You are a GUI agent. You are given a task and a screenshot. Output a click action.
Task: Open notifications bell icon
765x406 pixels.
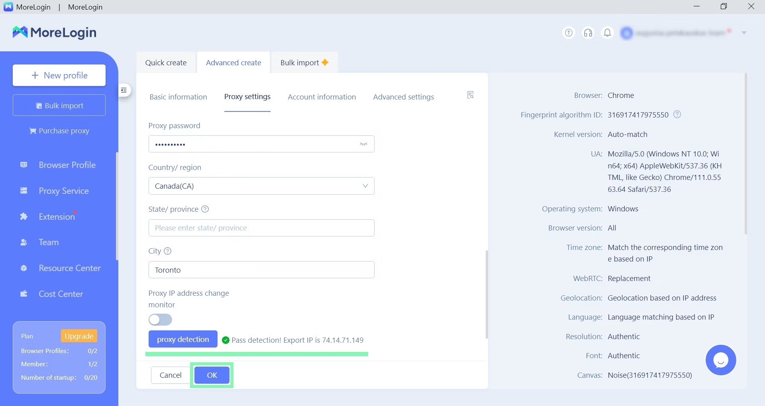click(x=607, y=33)
